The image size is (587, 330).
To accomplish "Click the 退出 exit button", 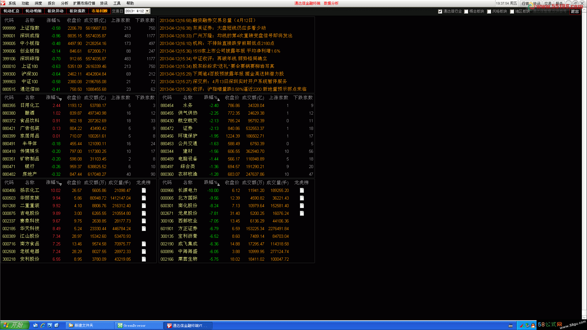I will click(x=575, y=11).
